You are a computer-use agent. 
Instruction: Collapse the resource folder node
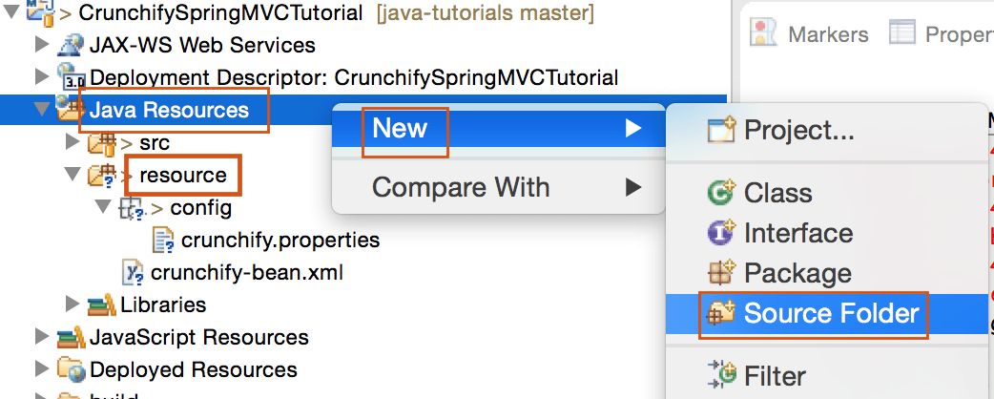(x=73, y=175)
